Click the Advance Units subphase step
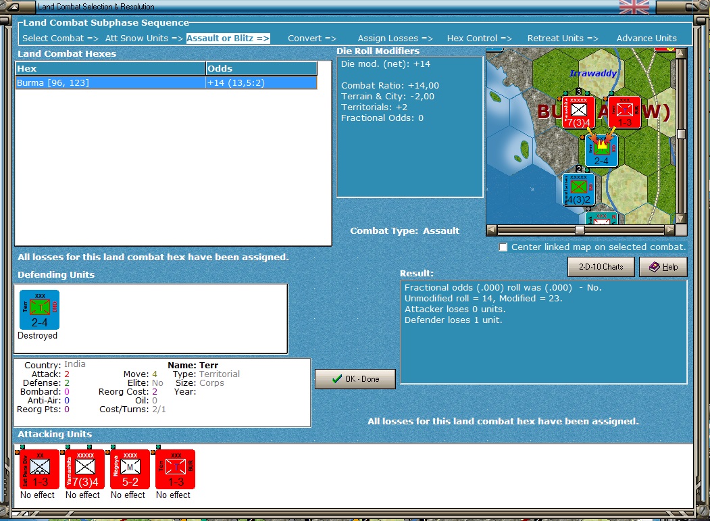Image resolution: width=710 pixels, height=521 pixels. pos(646,39)
